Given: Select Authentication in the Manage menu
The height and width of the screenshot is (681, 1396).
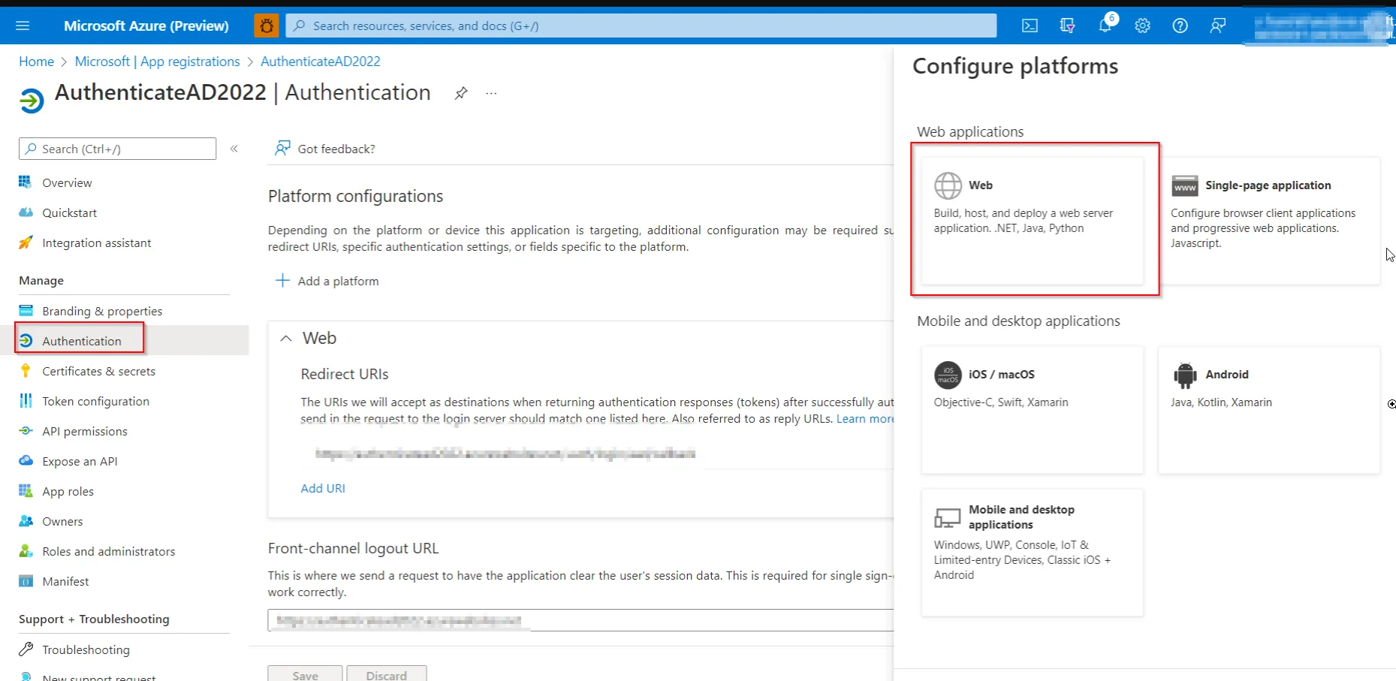Looking at the screenshot, I should click(81, 341).
